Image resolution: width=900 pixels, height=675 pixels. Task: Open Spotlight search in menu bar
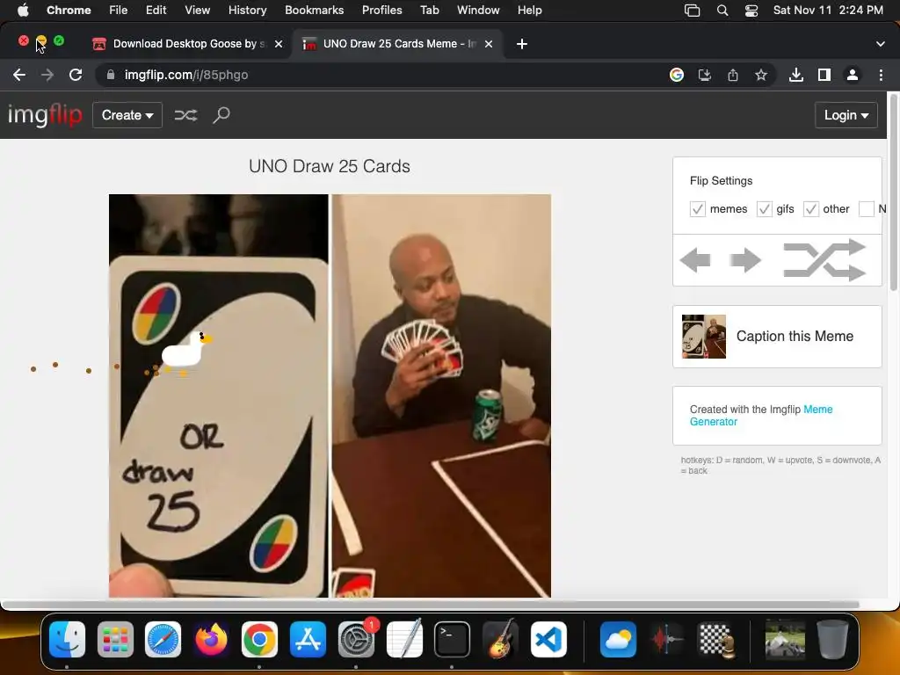point(722,11)
